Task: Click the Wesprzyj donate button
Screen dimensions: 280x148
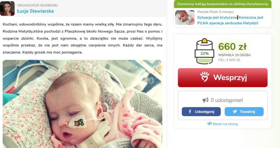Action: pos(223,78)
